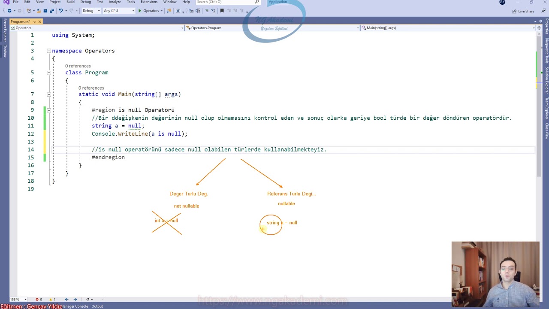Start debugging with the green play icon
Screen dimensions: 549x309
(x=140, y=11)
